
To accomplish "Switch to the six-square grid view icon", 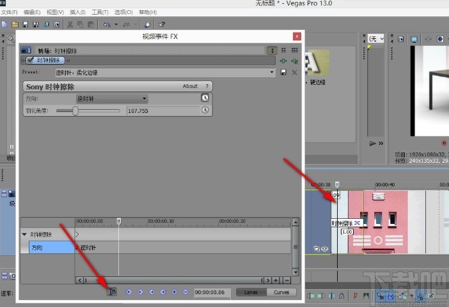I will (295, 50).
